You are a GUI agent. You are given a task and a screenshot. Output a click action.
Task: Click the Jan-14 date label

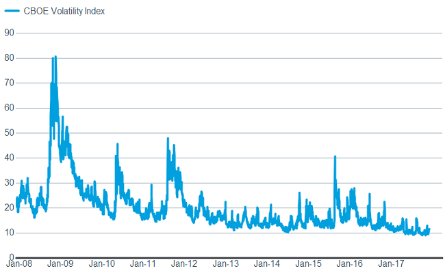click(x=267, y=263)
